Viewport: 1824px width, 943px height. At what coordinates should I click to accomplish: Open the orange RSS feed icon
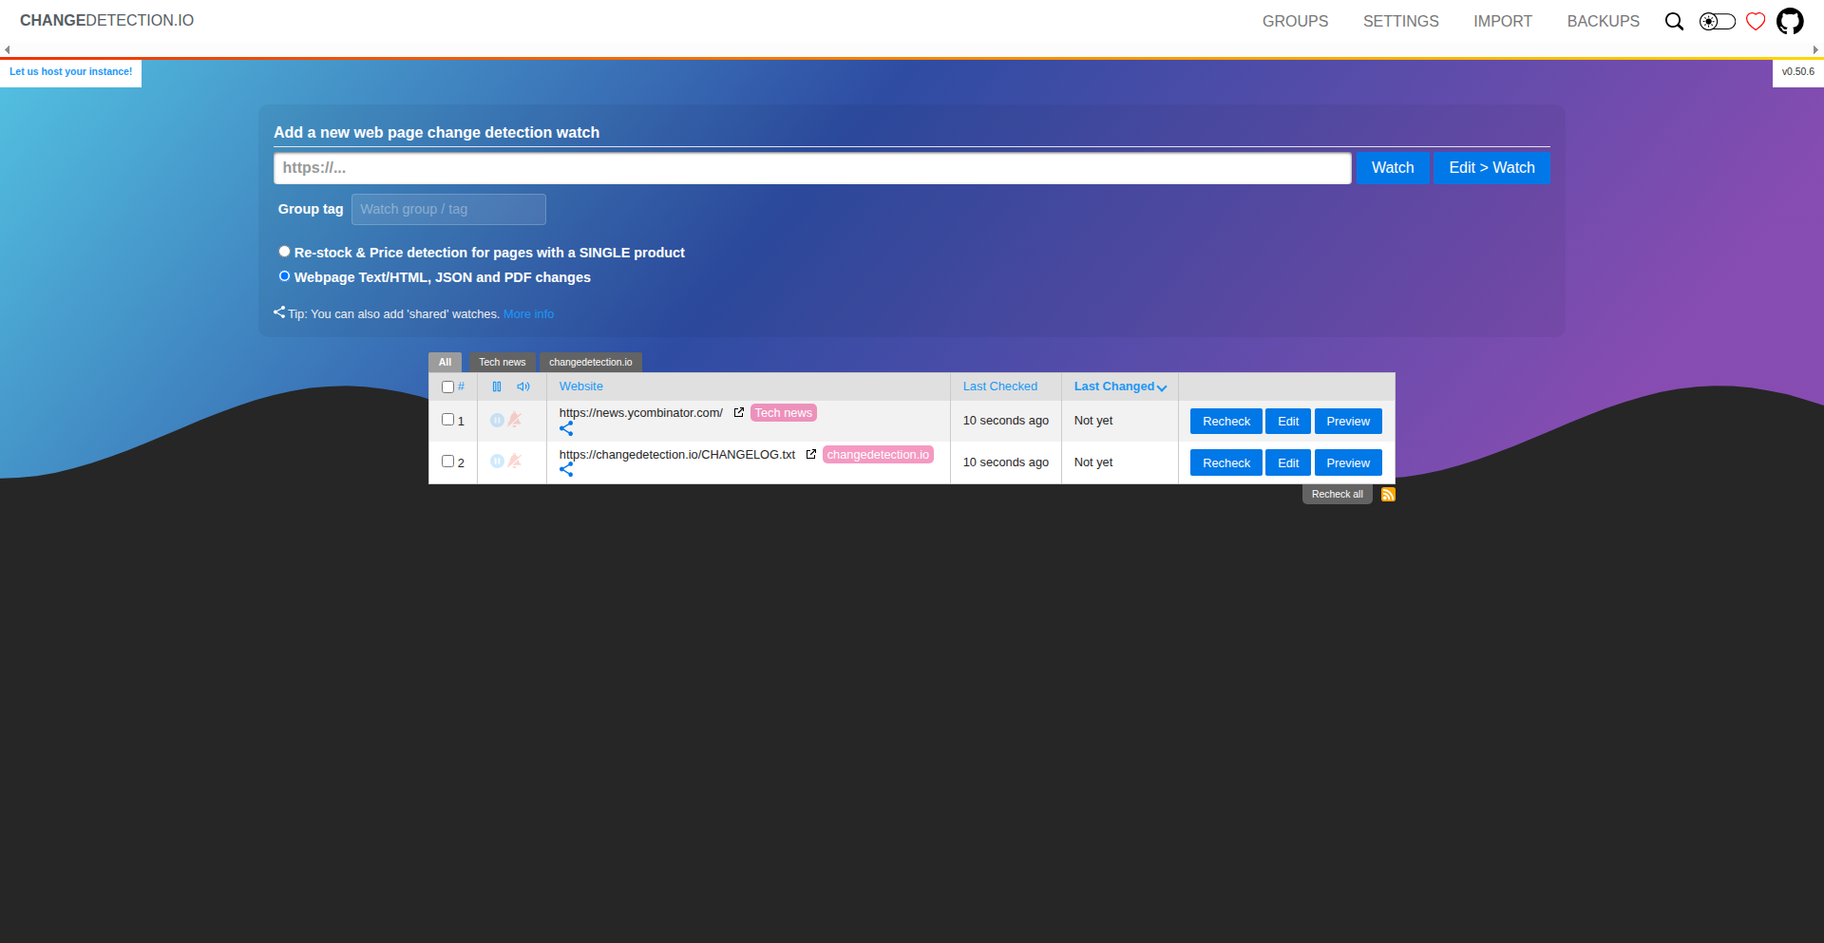click(1388, 494)
